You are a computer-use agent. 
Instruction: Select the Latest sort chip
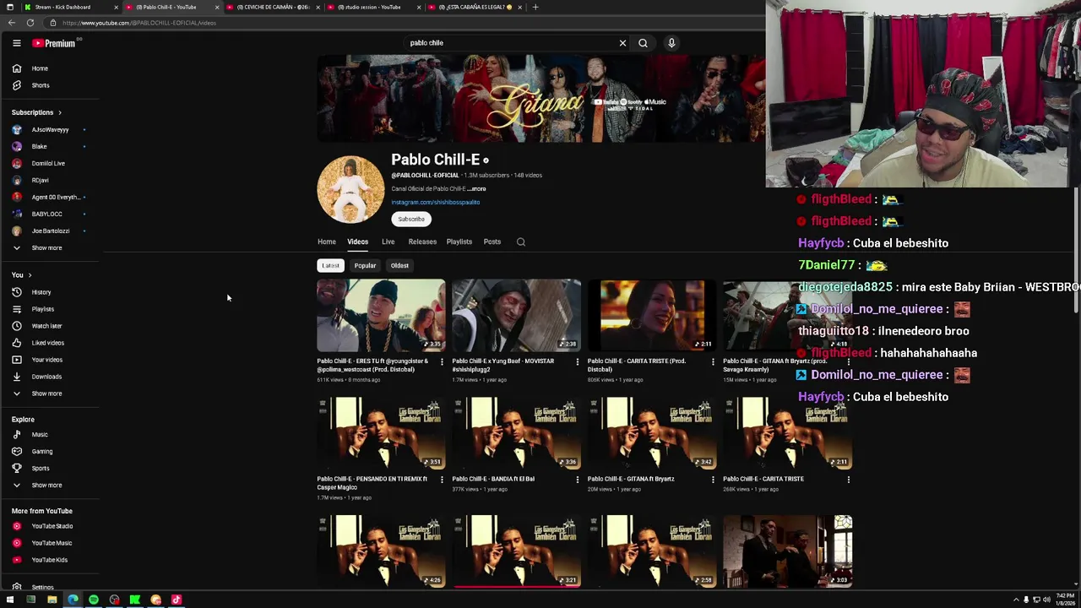click(330, 266)
